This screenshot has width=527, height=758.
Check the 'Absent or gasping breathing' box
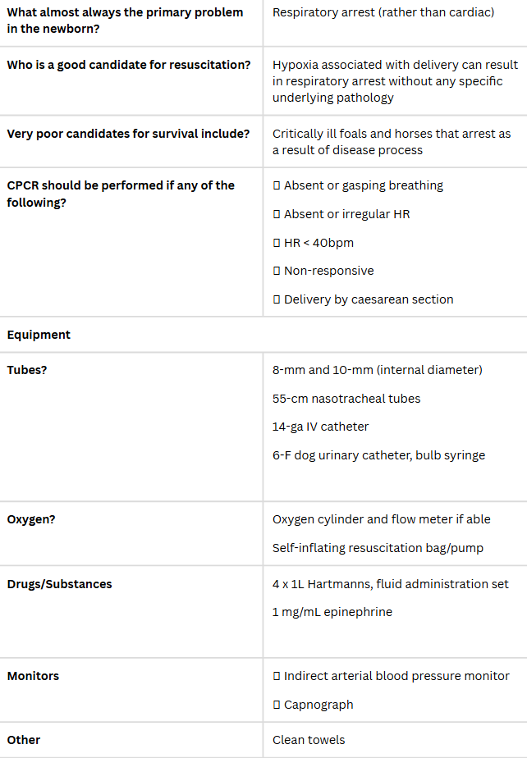click(277, 185)
